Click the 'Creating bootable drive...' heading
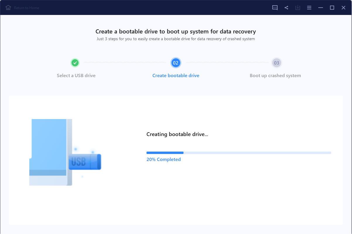 tap(177, 134)
